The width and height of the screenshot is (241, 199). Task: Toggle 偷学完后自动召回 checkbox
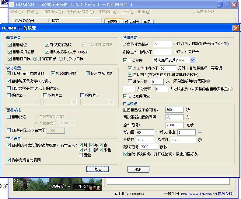tap(9, 160)
